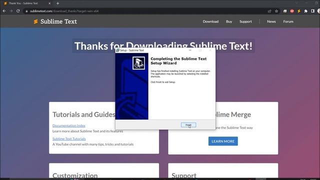Viewport: 320px width, 180px height.
Task: Minimize the Setup - Sublime Text window
Action: 190,50
